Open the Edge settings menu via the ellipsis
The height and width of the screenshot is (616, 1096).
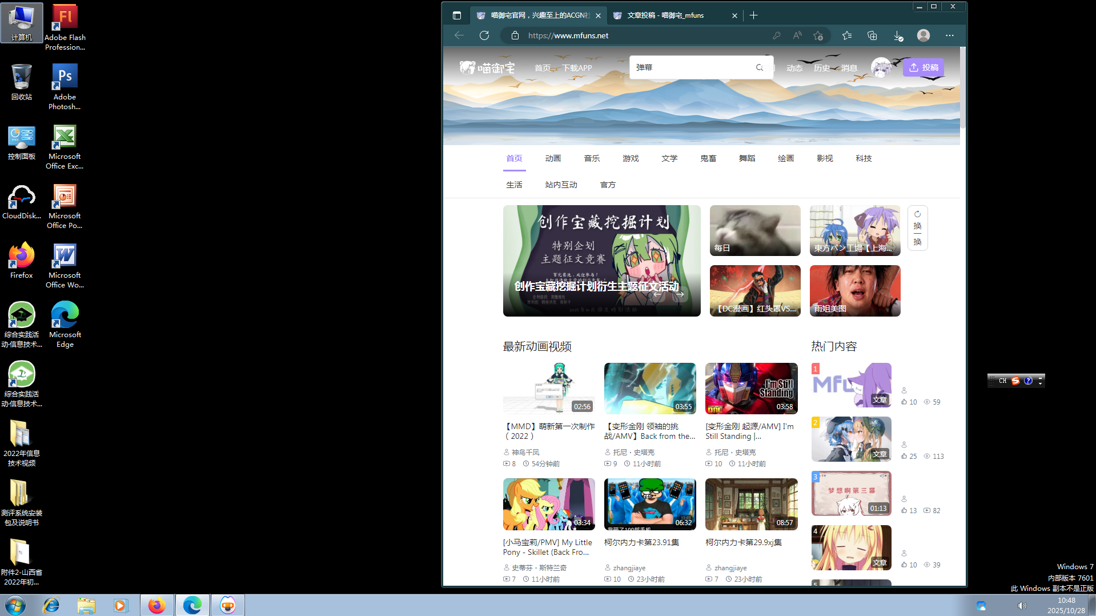pos(949,35)
